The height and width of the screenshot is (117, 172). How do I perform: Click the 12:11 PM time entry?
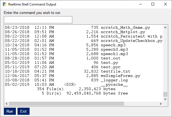pyautogui.click(x=44, y=27)
